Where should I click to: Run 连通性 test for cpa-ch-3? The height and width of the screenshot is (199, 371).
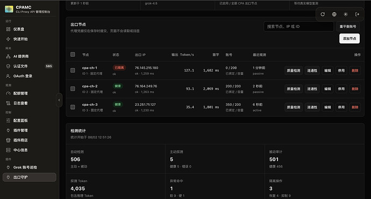[312, 107]
